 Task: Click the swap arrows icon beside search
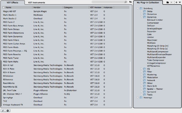click(x=130, y=2)
